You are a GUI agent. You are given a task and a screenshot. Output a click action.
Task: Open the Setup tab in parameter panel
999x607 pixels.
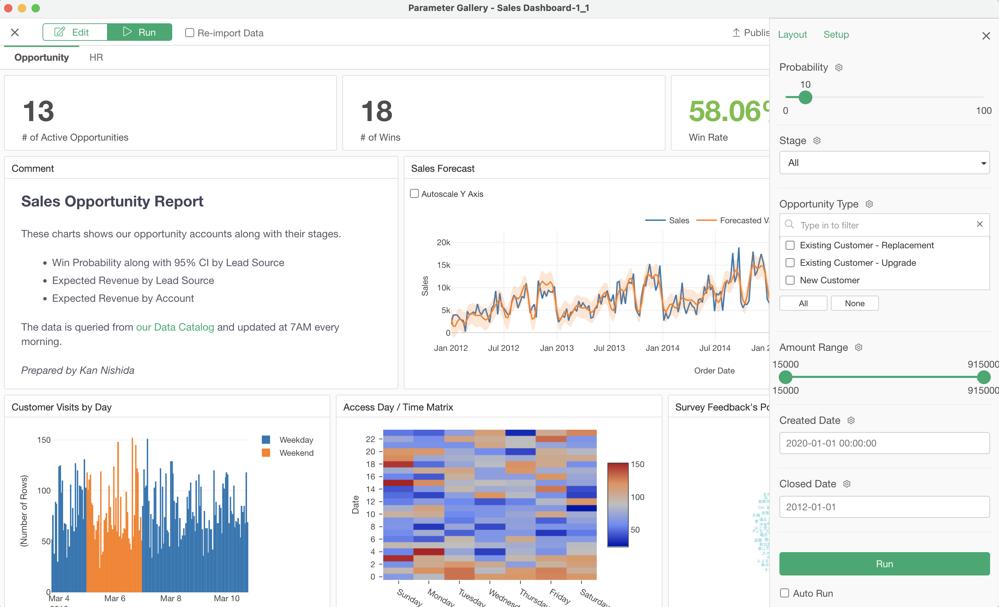[x=836, y=34]
